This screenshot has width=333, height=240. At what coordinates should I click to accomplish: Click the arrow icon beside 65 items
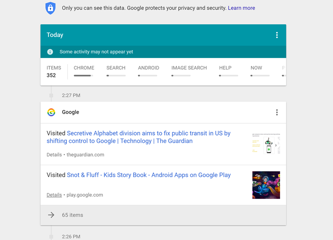tap(51, 215)
